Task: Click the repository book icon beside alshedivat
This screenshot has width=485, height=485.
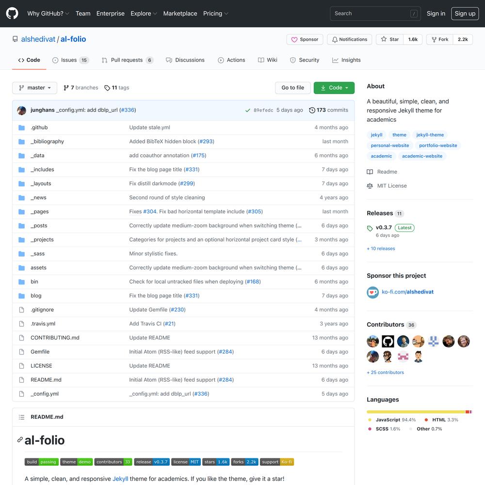Action: tap(15, 39)
